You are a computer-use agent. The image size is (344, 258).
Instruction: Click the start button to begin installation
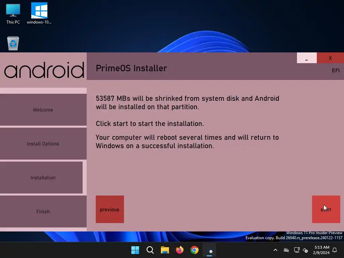click(x=326, y=209)
